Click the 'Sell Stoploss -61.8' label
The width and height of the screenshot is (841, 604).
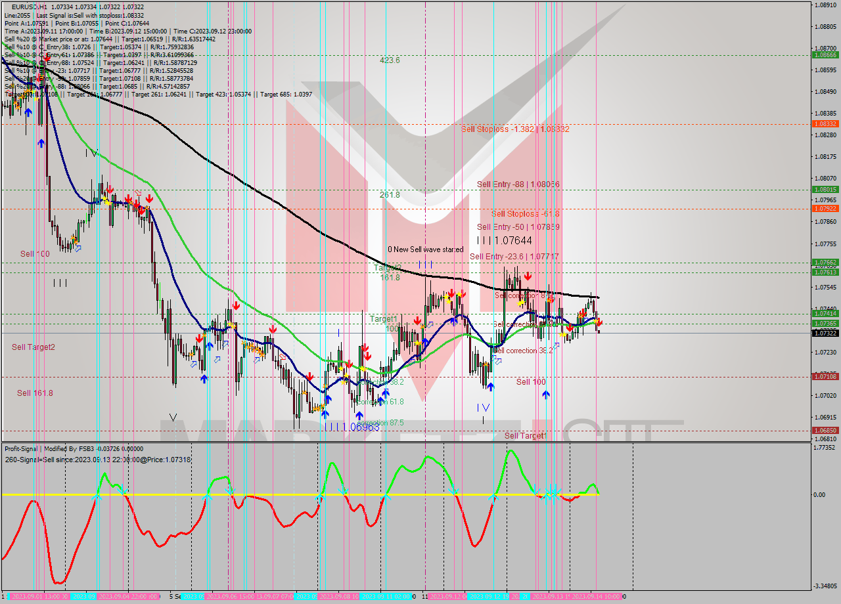point(526,214)
